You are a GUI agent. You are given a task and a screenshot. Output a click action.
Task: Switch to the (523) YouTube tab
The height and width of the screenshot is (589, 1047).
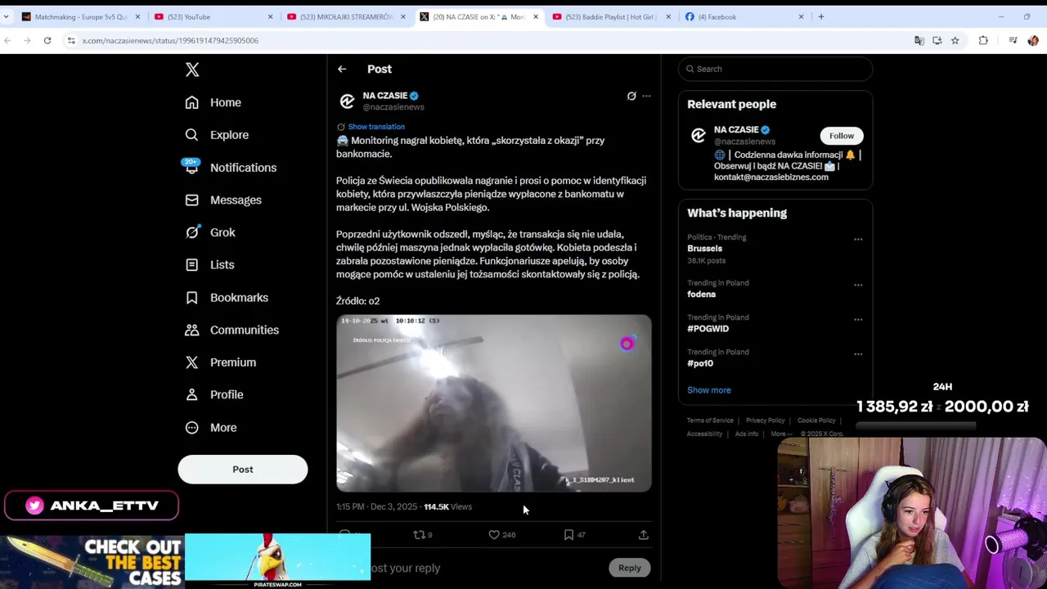point(213,16)
